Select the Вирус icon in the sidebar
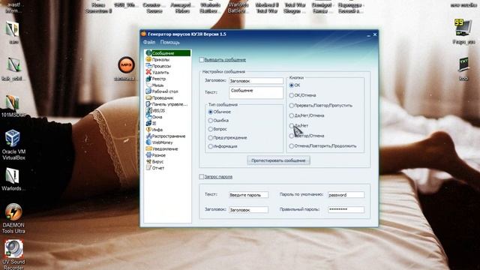Viewport: 480px width, 270px height. click(148, 161)
